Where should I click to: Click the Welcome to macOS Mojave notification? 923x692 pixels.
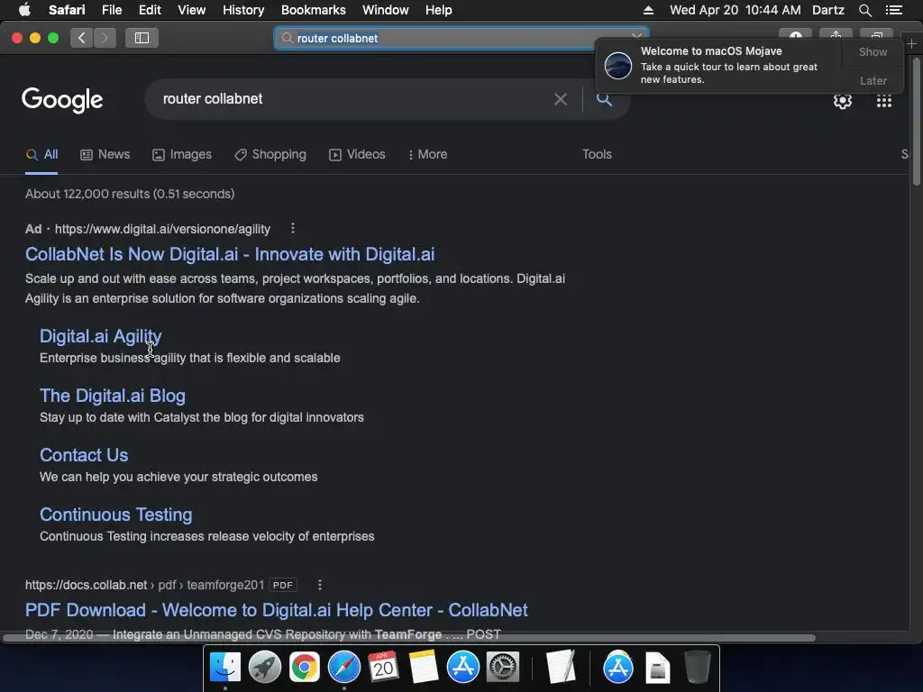718,65
